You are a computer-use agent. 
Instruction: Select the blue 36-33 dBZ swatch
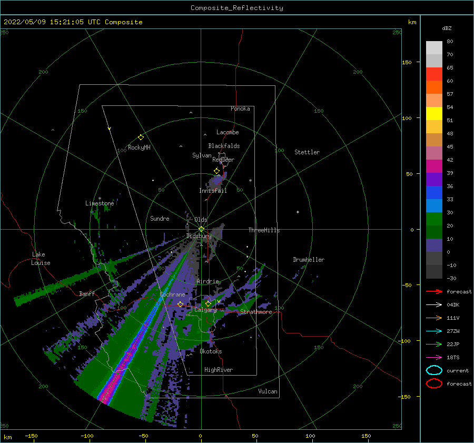434,193
